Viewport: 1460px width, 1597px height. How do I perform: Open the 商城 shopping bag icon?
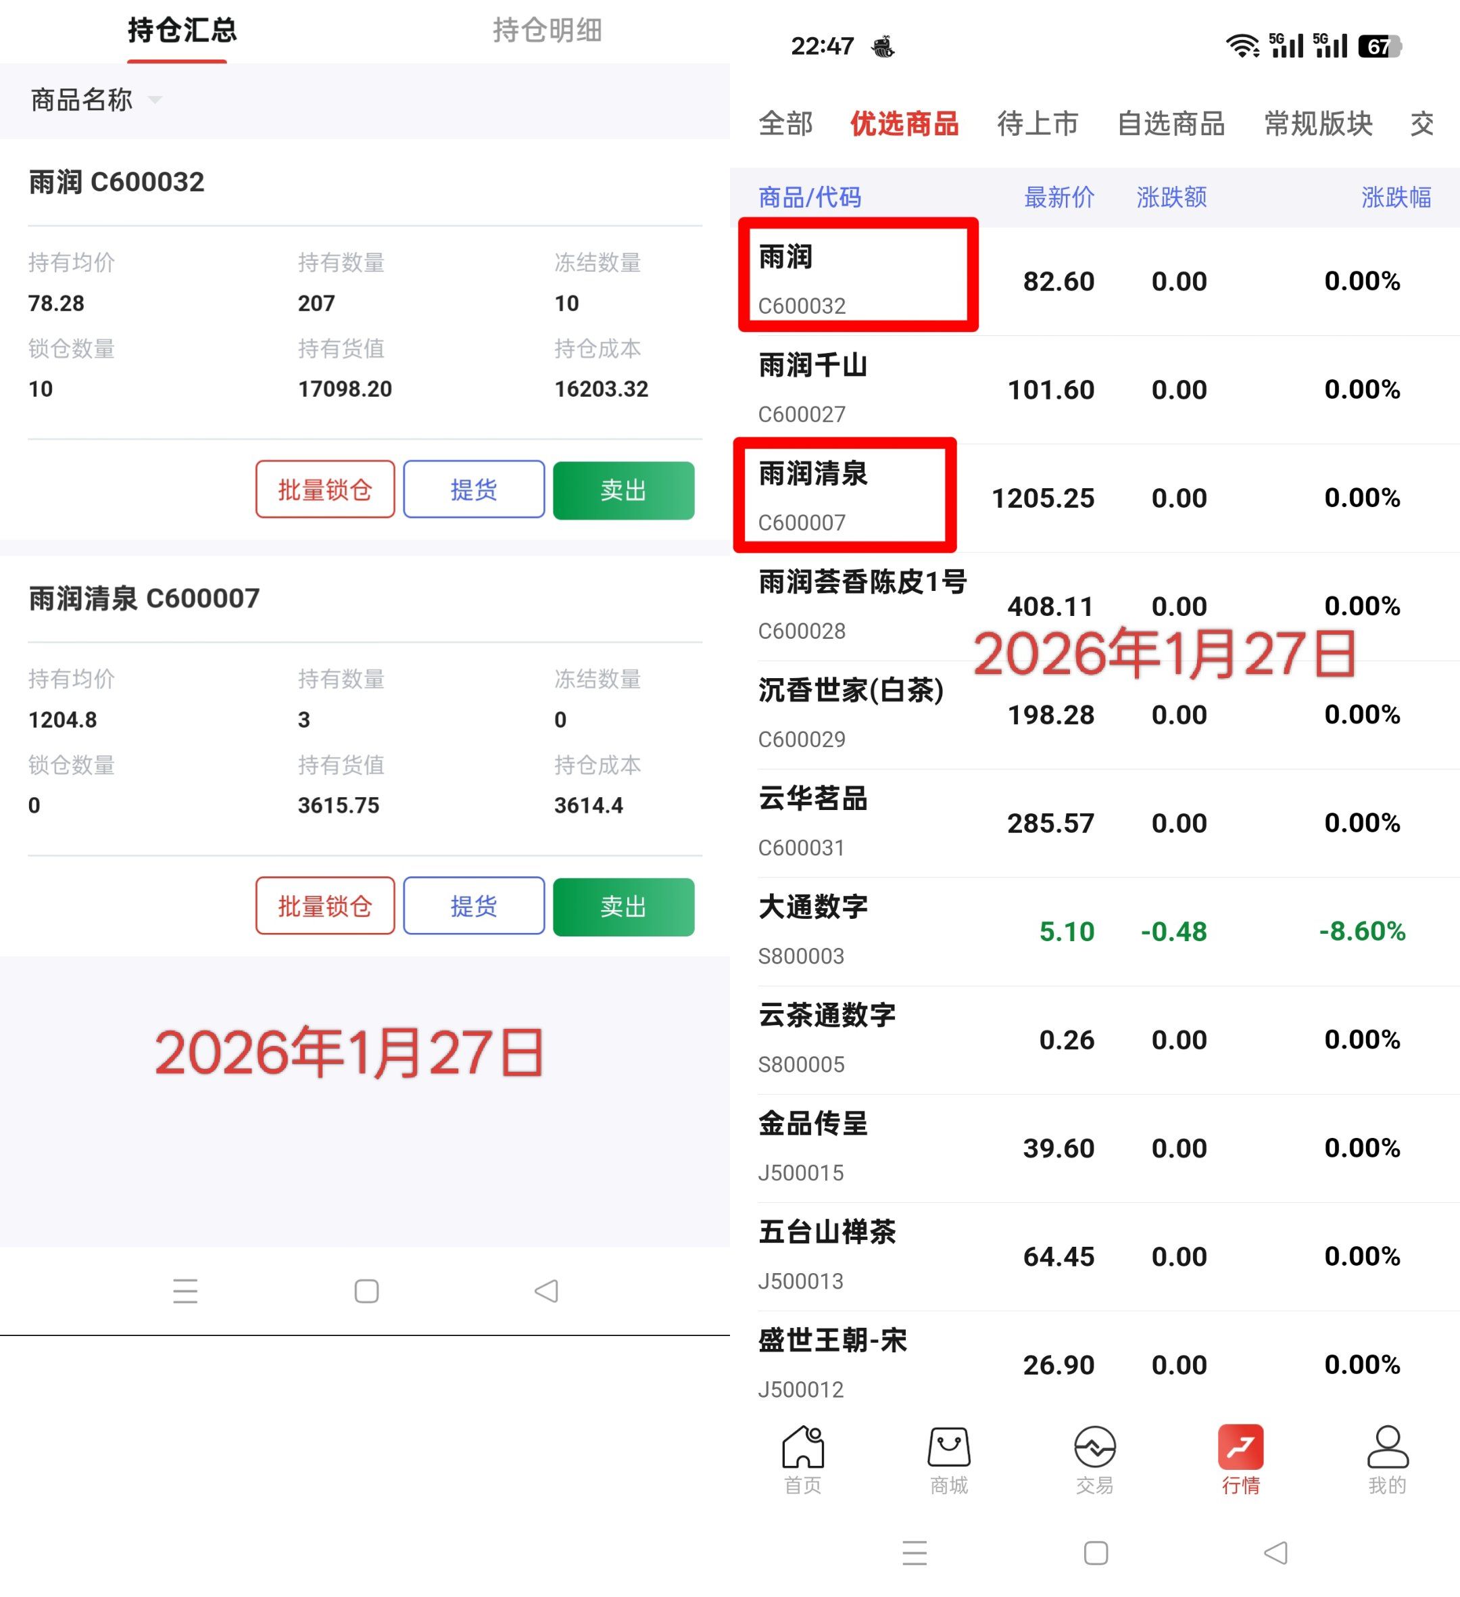[948, 1449]
